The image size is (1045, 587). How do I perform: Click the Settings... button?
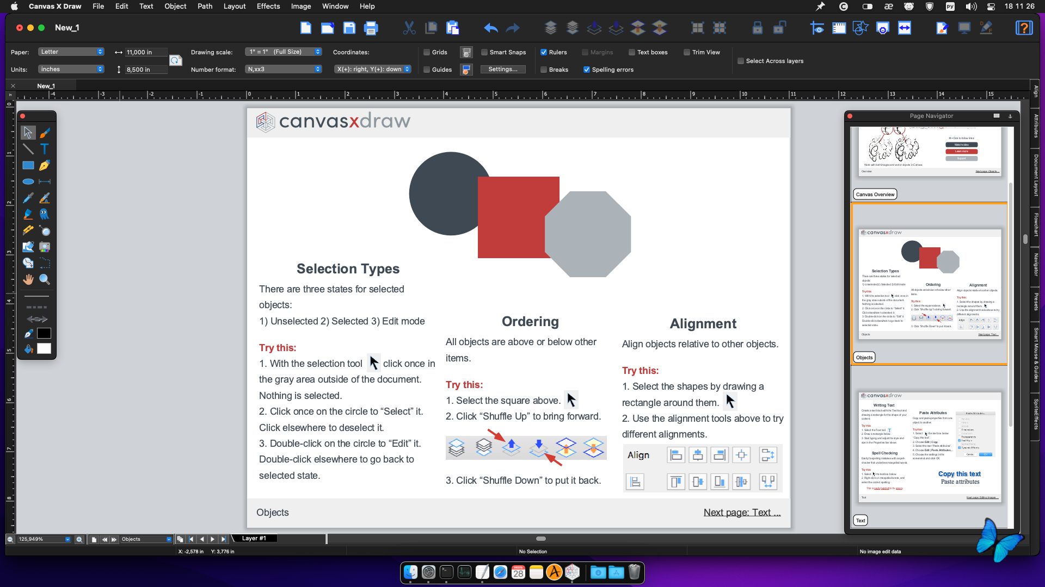[x=502, y=70]
